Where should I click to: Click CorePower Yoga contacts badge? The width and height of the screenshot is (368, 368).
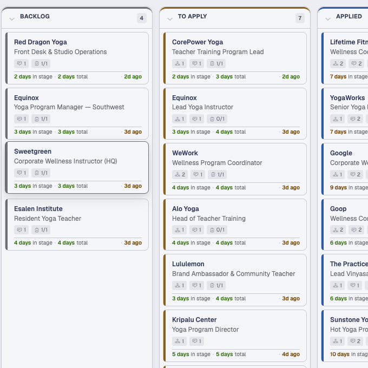coord(179,64)
